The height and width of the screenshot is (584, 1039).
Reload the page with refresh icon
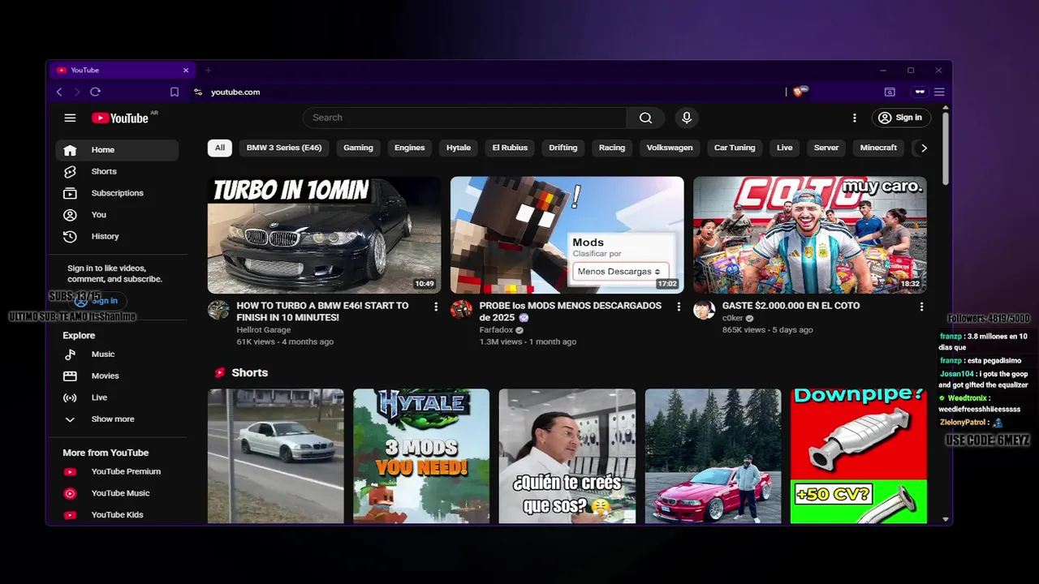point(95,92)
